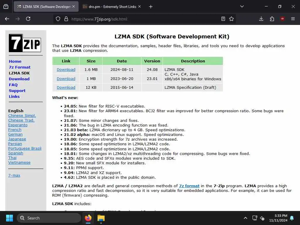Switch language to Esperanto
The height and width of the screenshot is (225, 300).
[x=18, y=125]
